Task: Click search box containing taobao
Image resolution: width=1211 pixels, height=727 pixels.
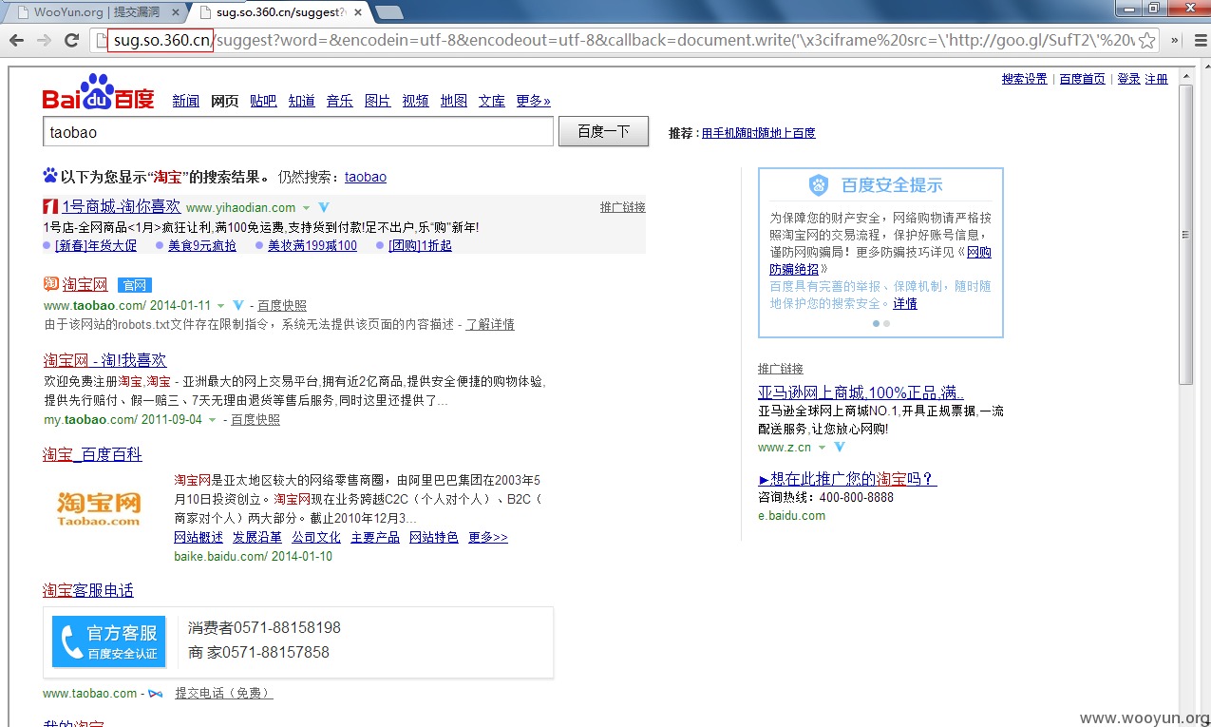Action: coord(298,132)
